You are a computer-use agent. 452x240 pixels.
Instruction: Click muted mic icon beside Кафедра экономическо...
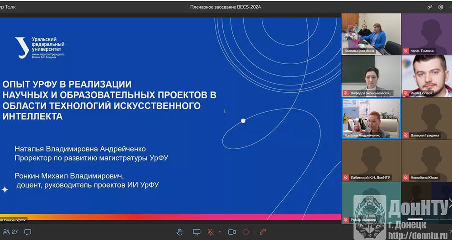click(346, 93)
